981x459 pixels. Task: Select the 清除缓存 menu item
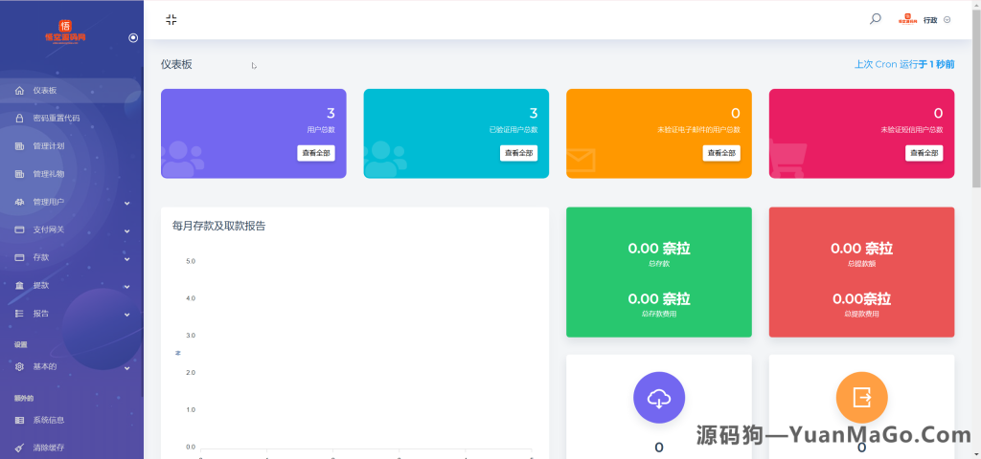[x=70, y=448]
